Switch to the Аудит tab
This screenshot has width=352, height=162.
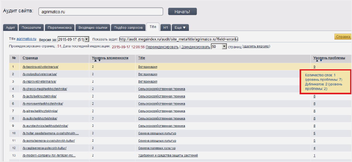10,28
